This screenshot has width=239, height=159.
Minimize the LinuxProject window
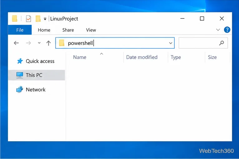click(183, 19)
